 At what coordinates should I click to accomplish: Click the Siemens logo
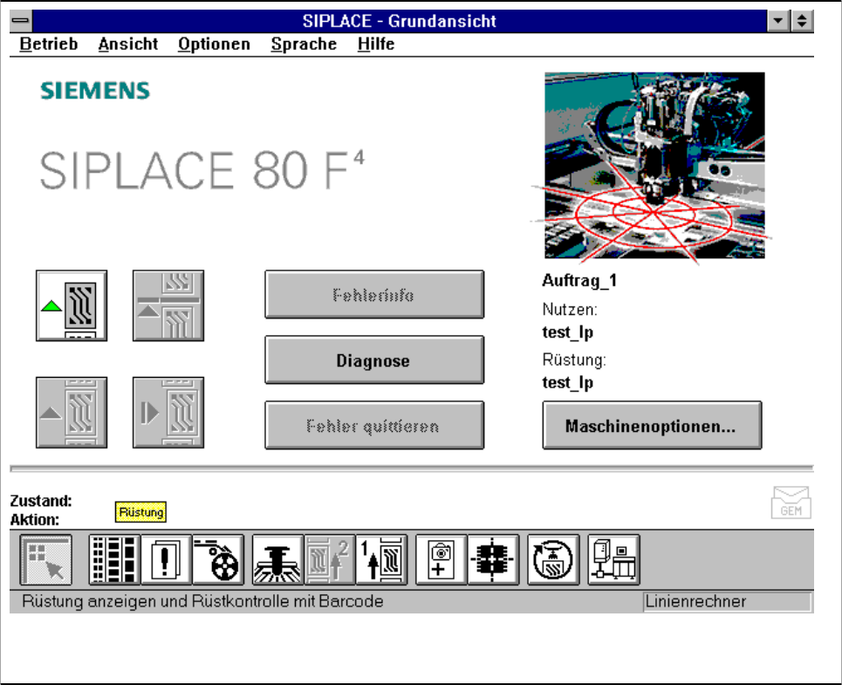tap(95, 91)
